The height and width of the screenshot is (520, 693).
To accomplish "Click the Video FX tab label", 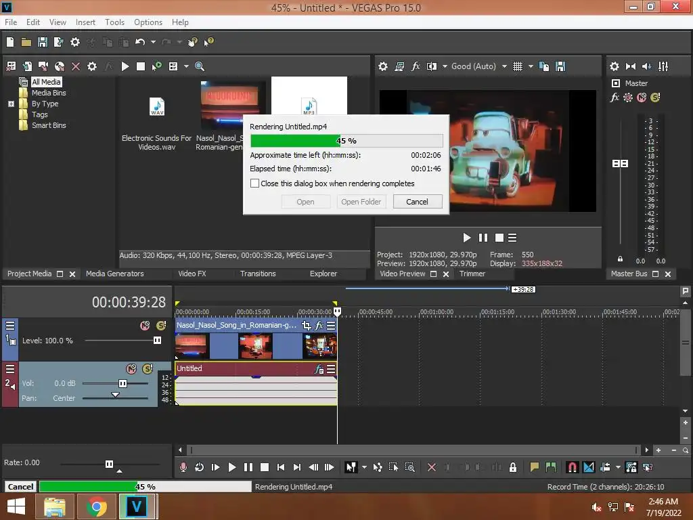I will (x=192, y=274).
